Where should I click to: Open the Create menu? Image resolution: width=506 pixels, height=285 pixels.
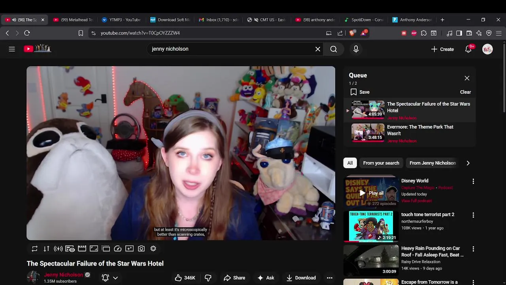(442, 49)
